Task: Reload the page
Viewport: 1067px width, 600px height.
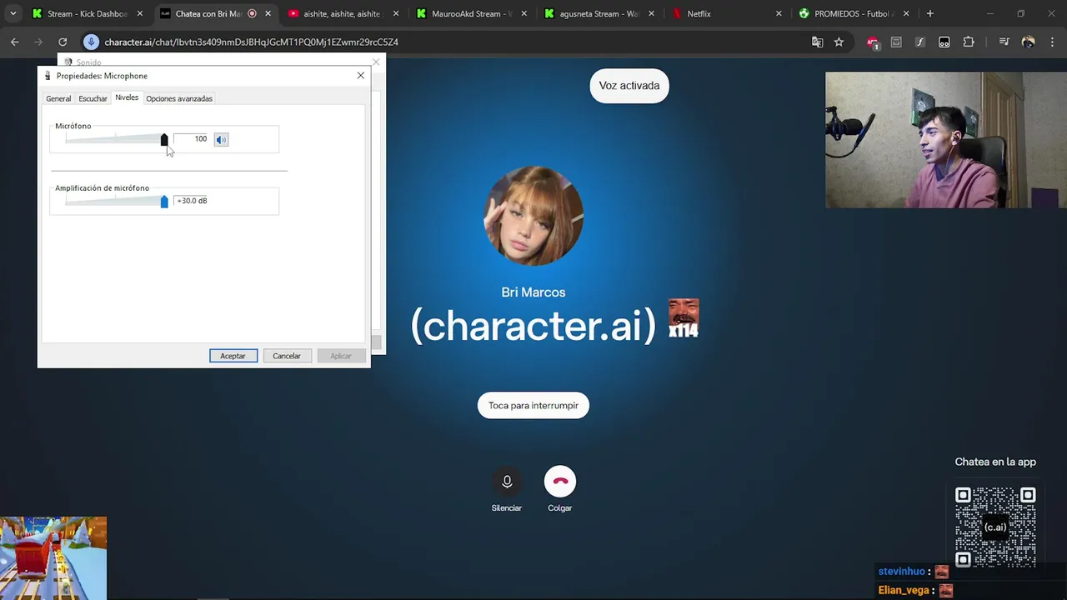Action: pyautogui.click(x=63, y=42)
